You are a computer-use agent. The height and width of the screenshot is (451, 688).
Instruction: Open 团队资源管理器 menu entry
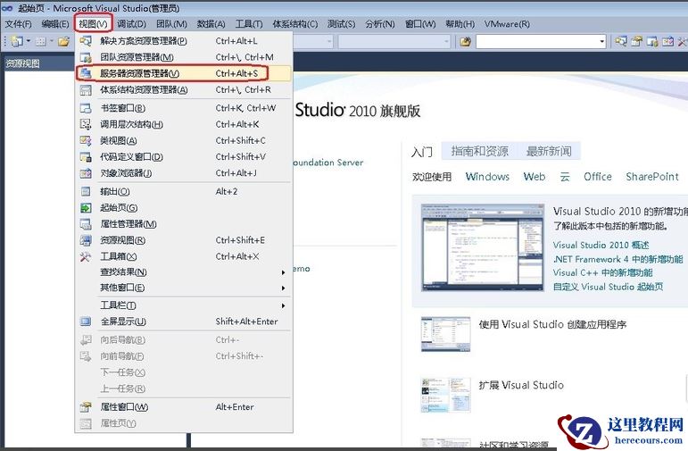[184, 57]
